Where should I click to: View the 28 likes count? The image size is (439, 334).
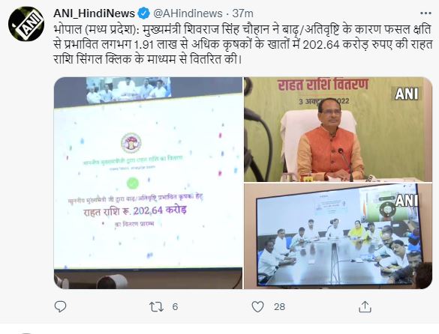tap(279, 307)
